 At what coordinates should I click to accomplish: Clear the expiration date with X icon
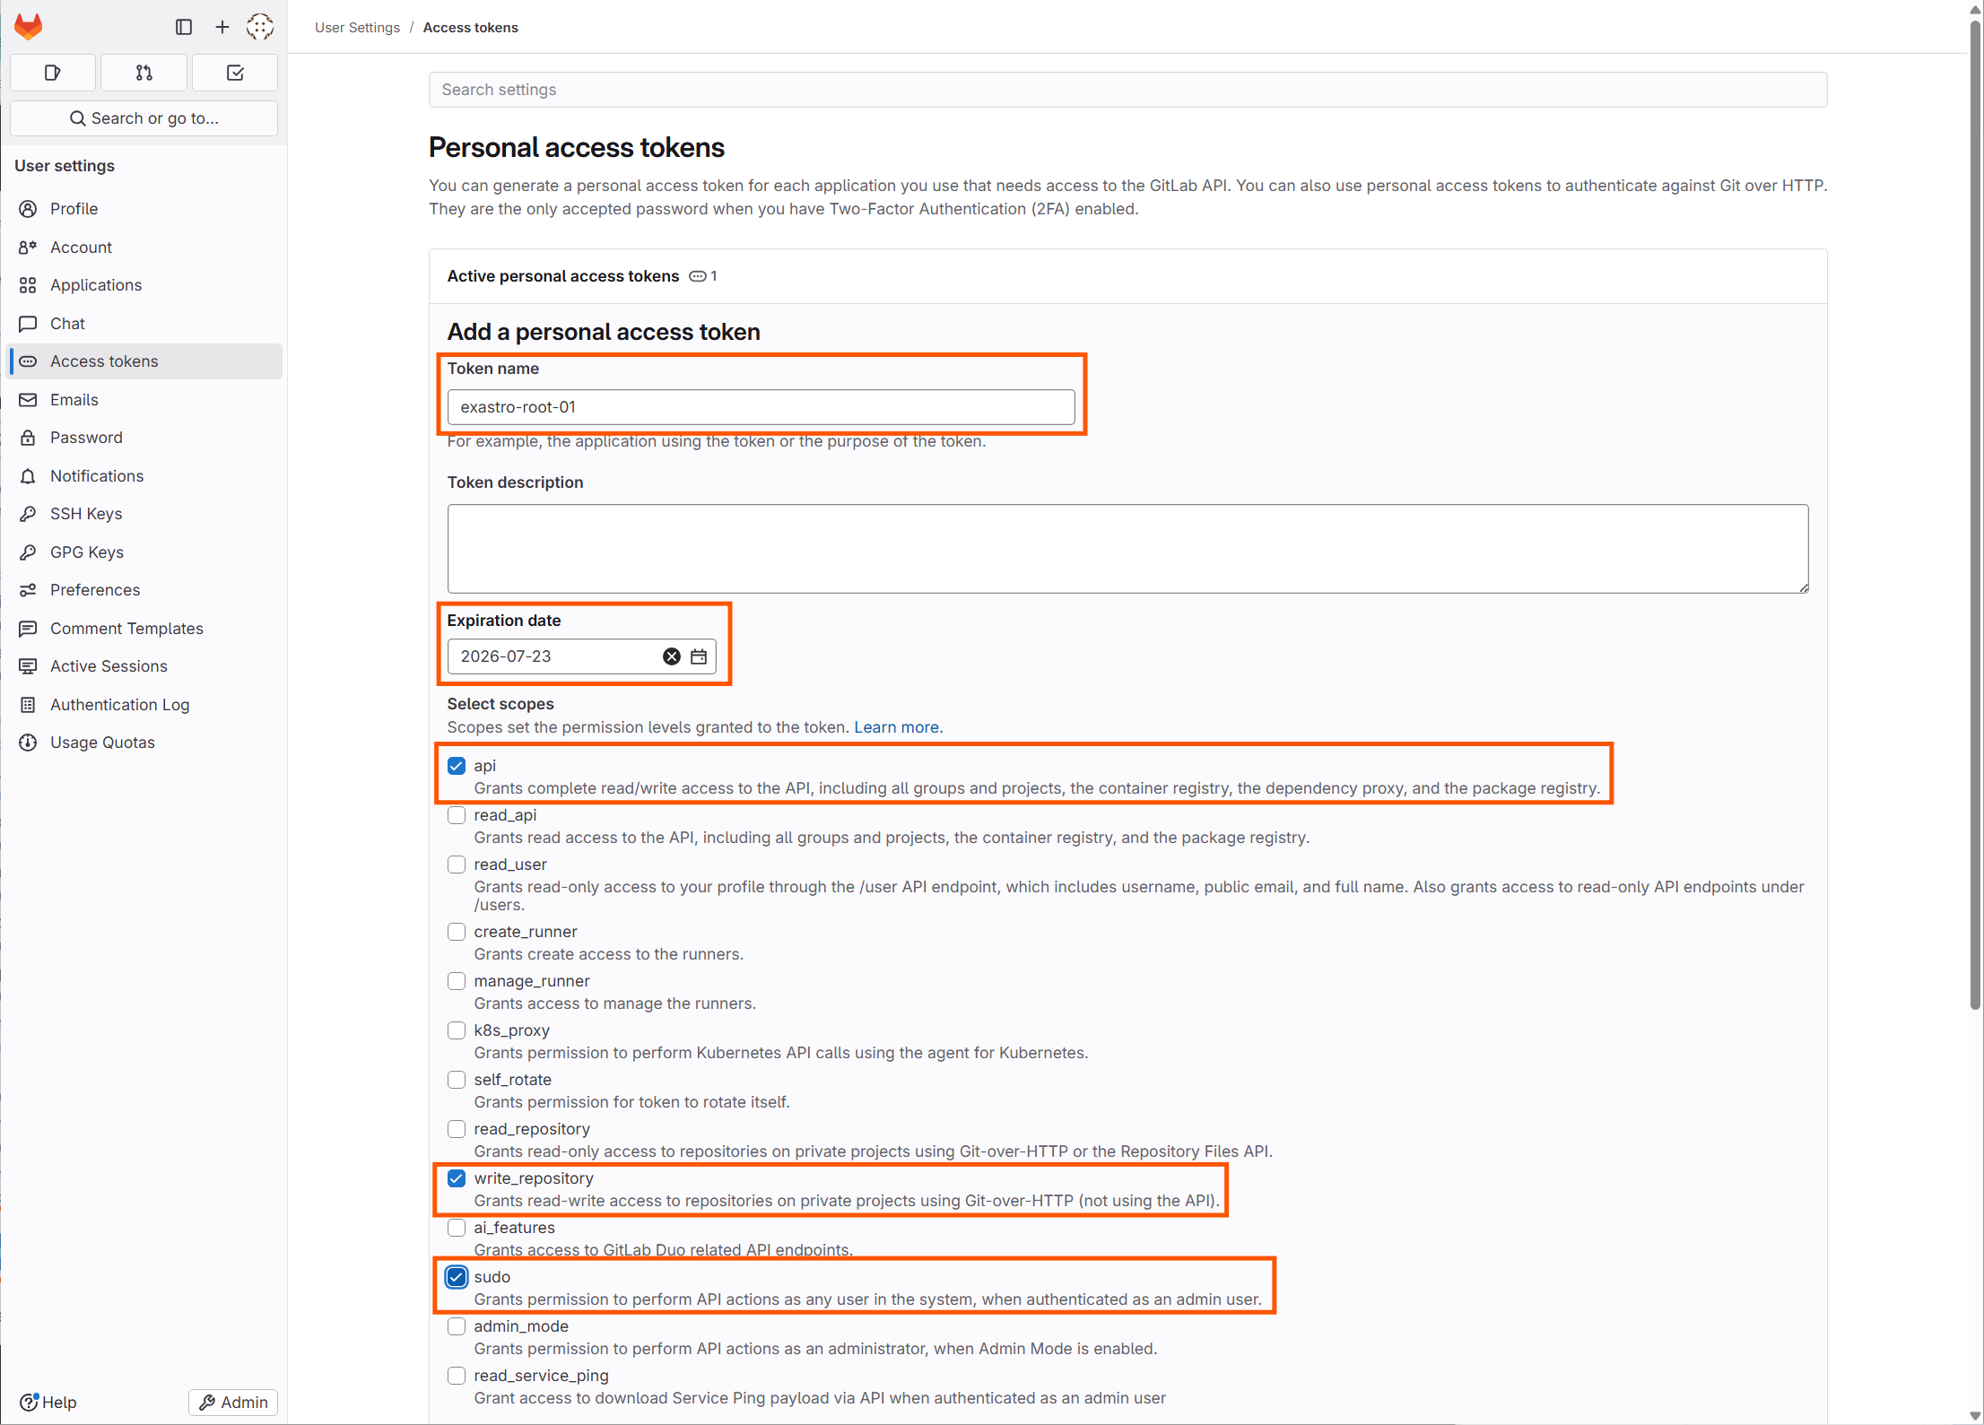(672, 656)
